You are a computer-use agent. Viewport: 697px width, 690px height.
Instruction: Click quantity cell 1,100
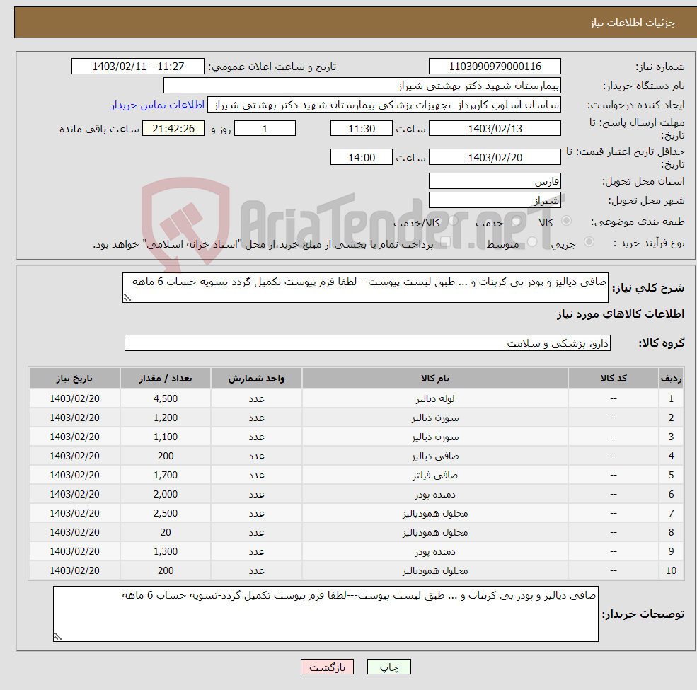pos(166,437)
